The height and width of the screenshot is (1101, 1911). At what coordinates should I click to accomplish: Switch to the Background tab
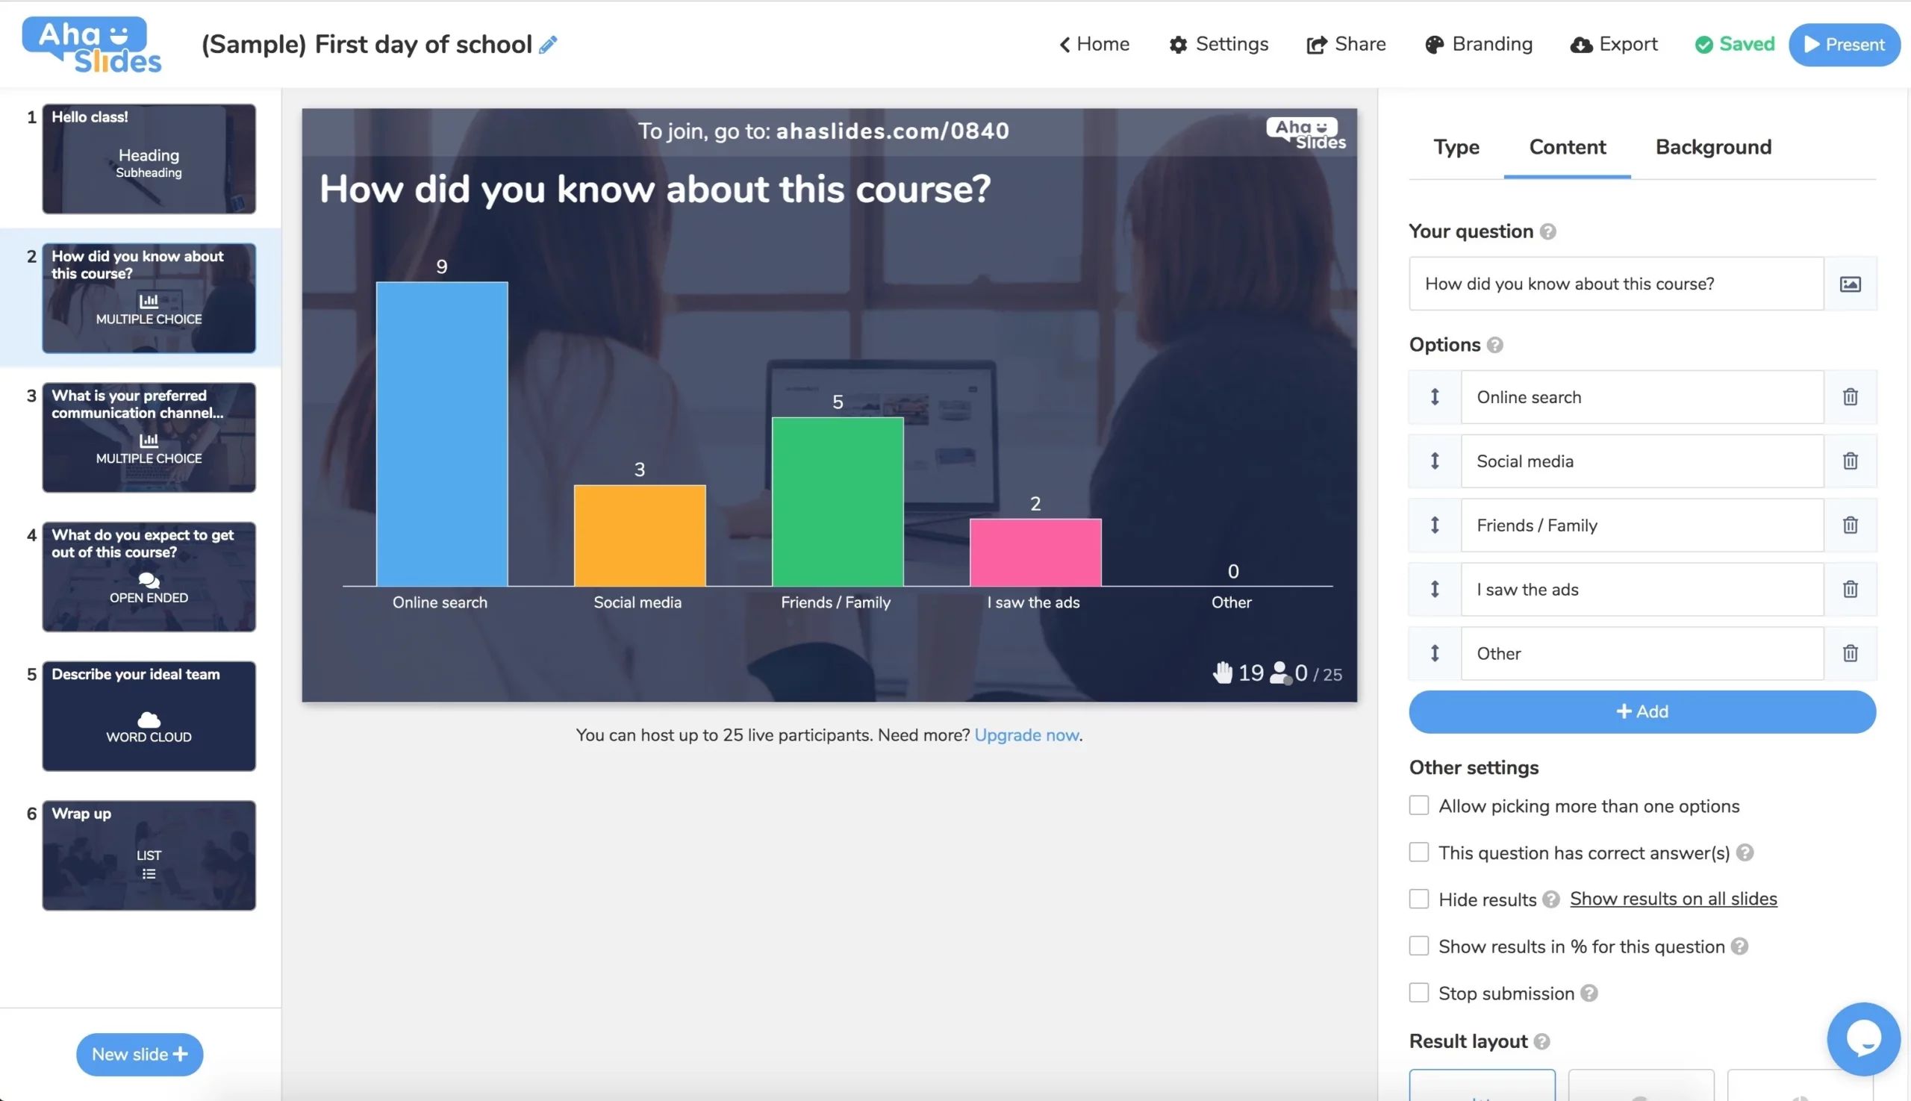[1713, 148]
